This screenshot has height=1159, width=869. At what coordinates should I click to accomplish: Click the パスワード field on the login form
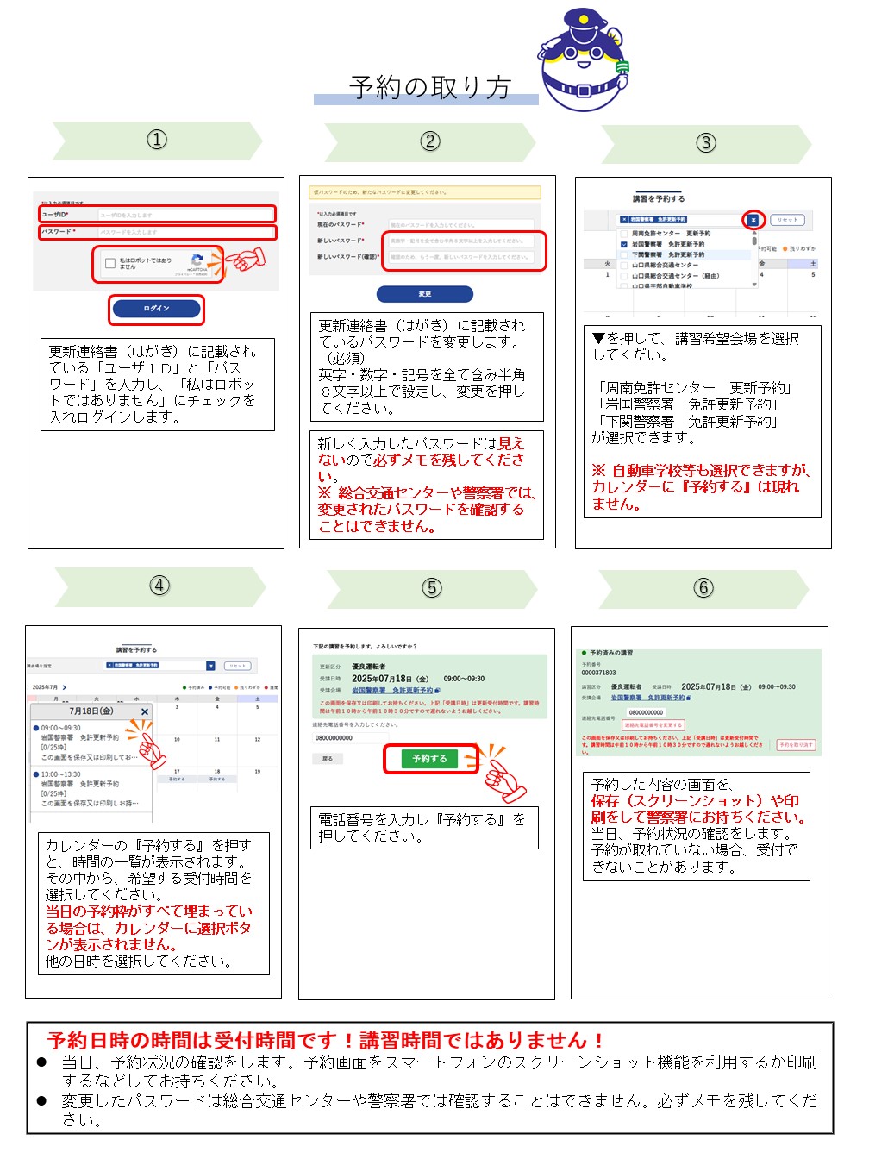tap(186, 232)
